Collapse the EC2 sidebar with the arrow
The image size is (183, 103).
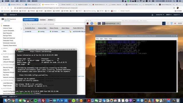click(x=21, y=29)
